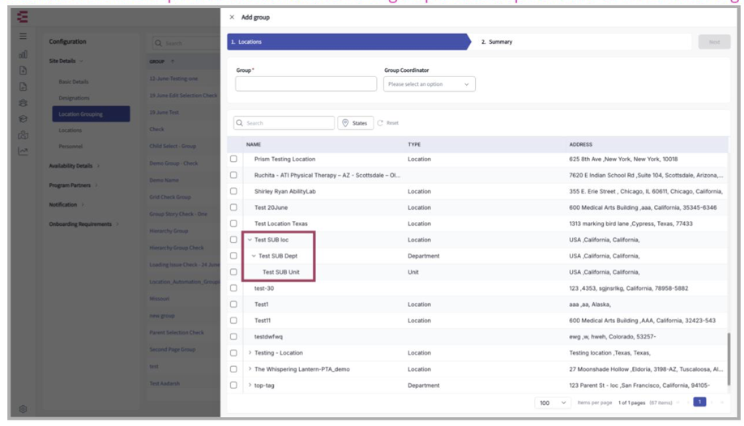Open the hamburger menu in the sidebar
This screenshot has height=426, width=744.
[23, 36]
